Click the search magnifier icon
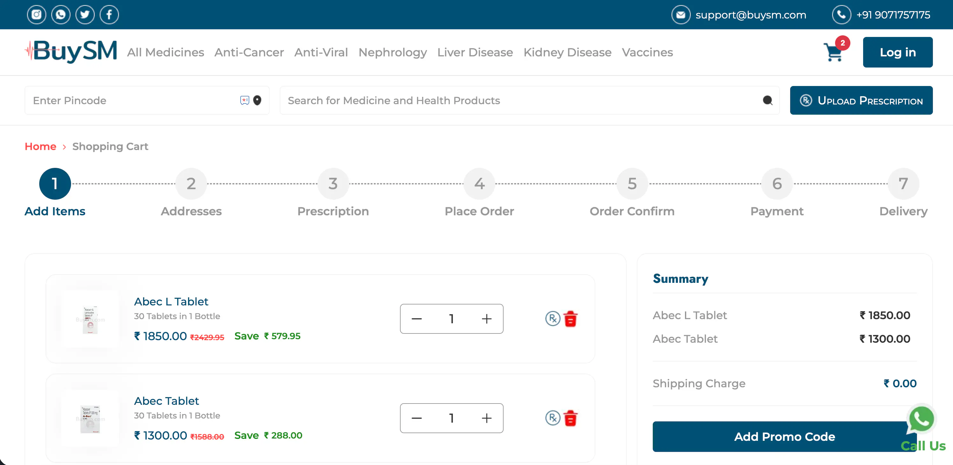 point(767,100)
